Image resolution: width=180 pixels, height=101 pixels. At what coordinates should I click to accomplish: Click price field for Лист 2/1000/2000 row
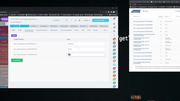coord(86,44)
